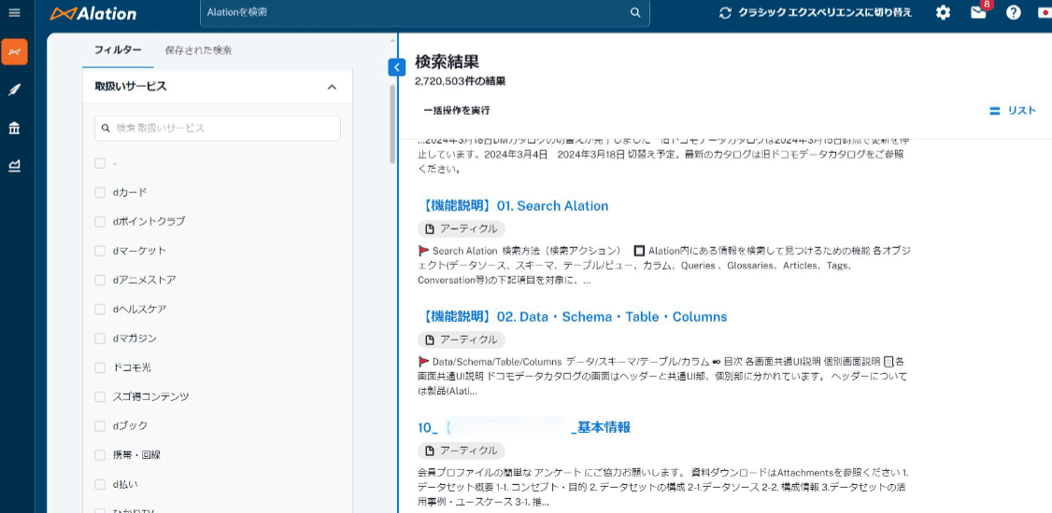Check the dカード checkbox

(x=100, y=193)
